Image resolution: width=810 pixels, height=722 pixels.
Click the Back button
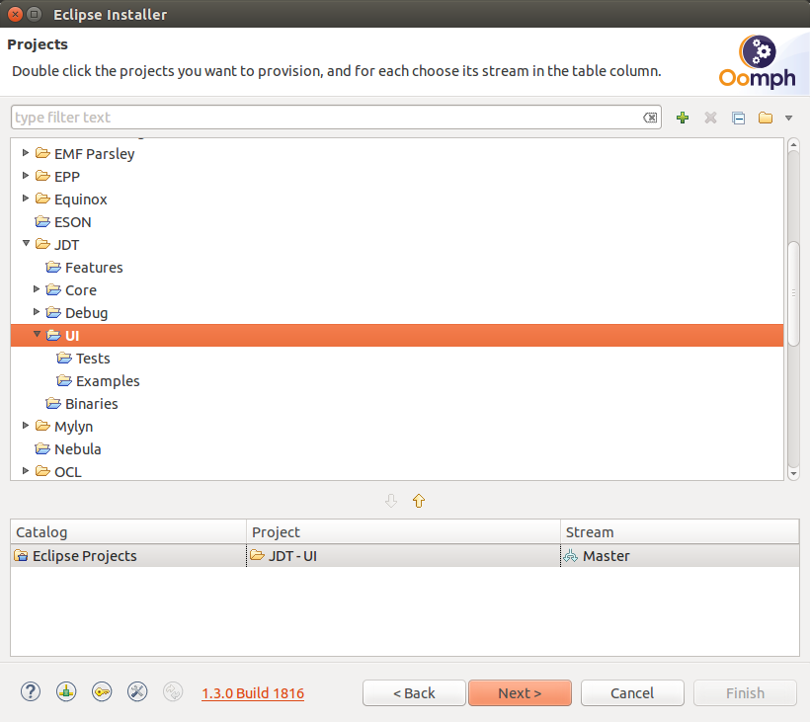[414, 693]
